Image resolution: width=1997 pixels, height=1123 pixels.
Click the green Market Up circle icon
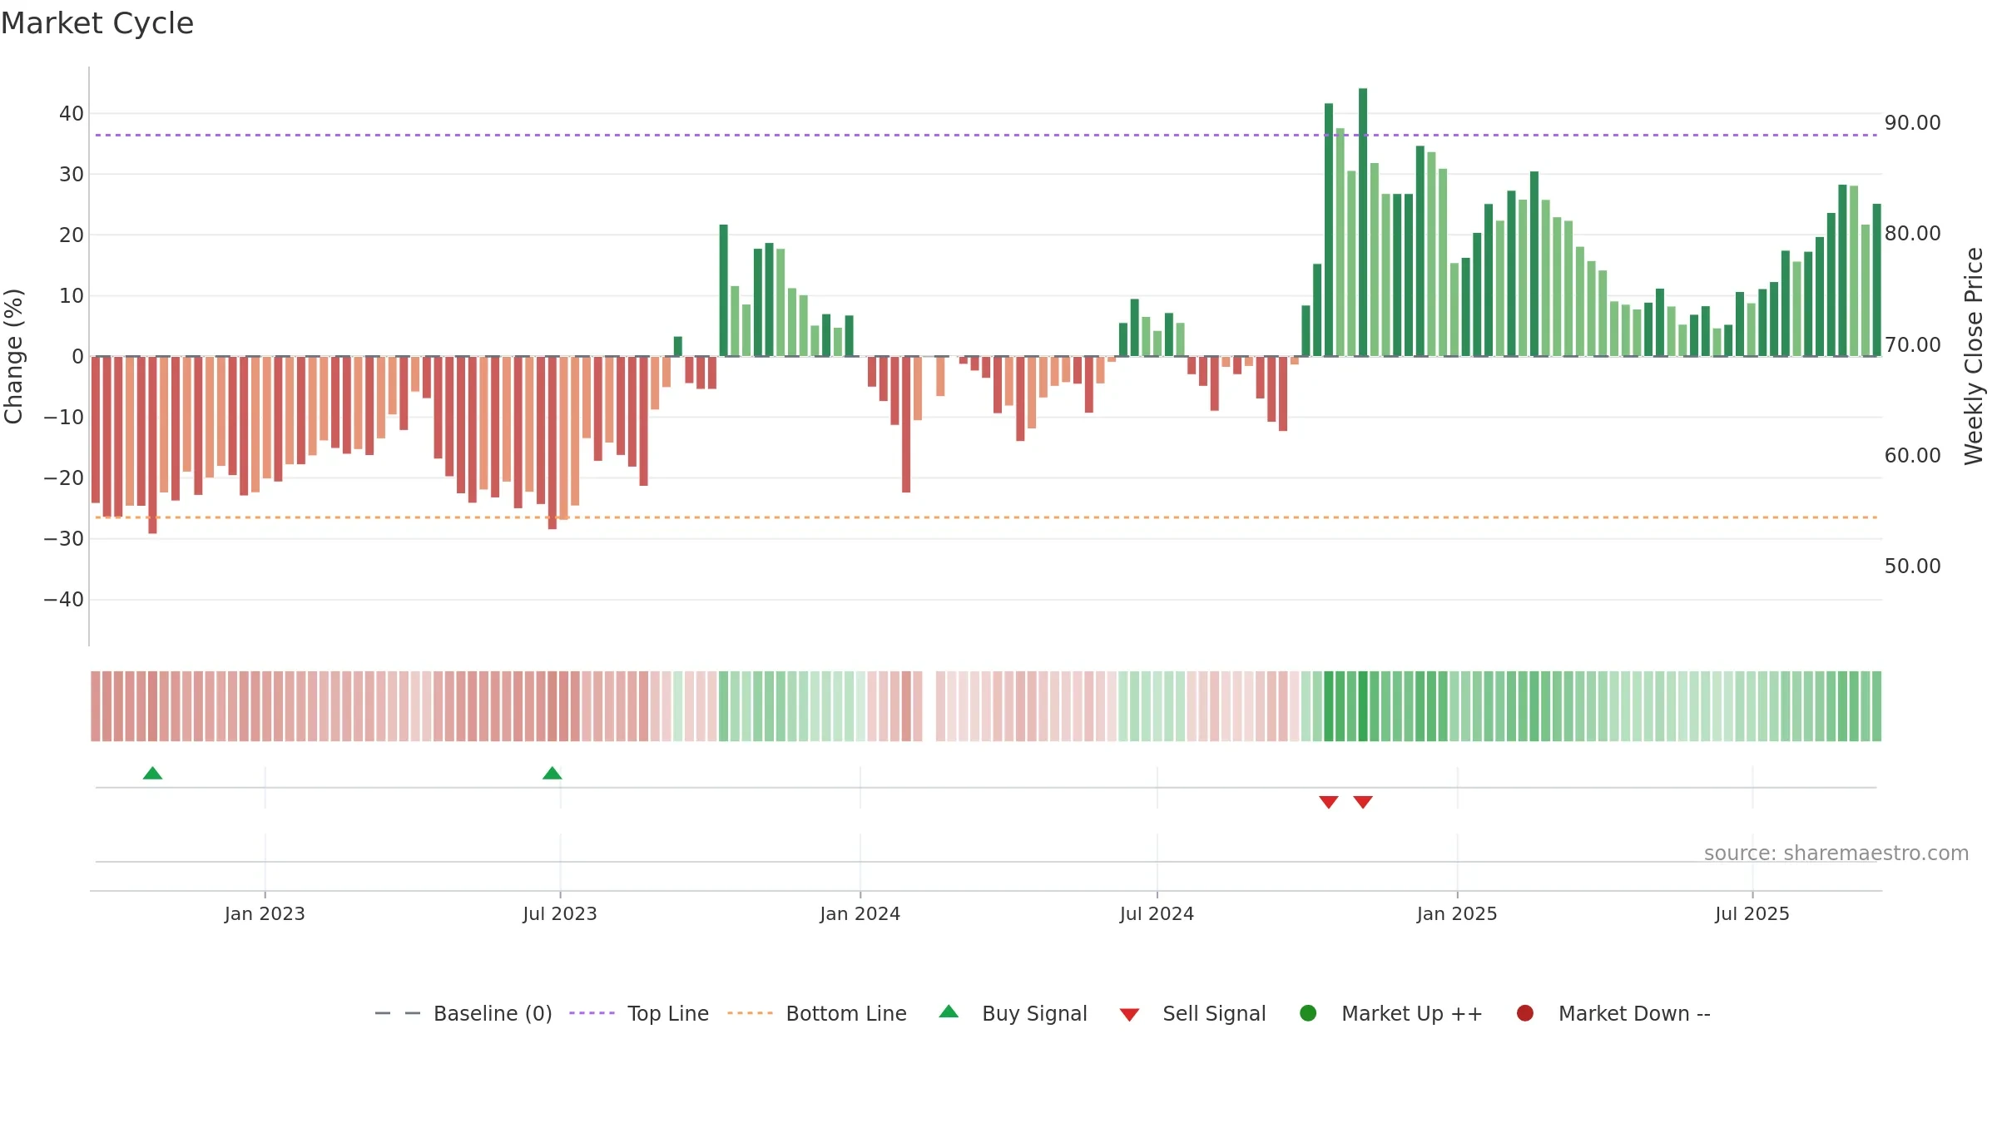[1308, 1013]
